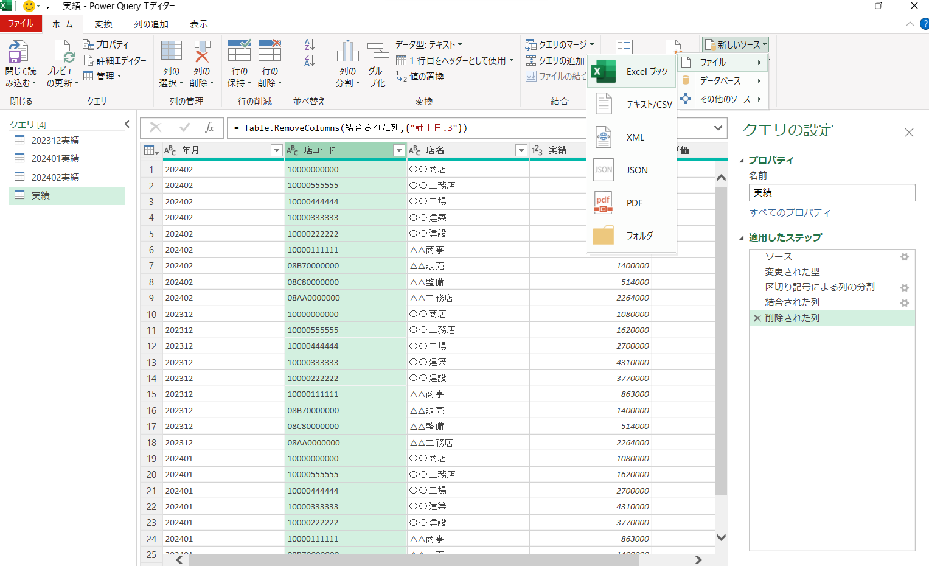Open the 店名 column filter dropdown
929x566 pixels.
point(521,150)
